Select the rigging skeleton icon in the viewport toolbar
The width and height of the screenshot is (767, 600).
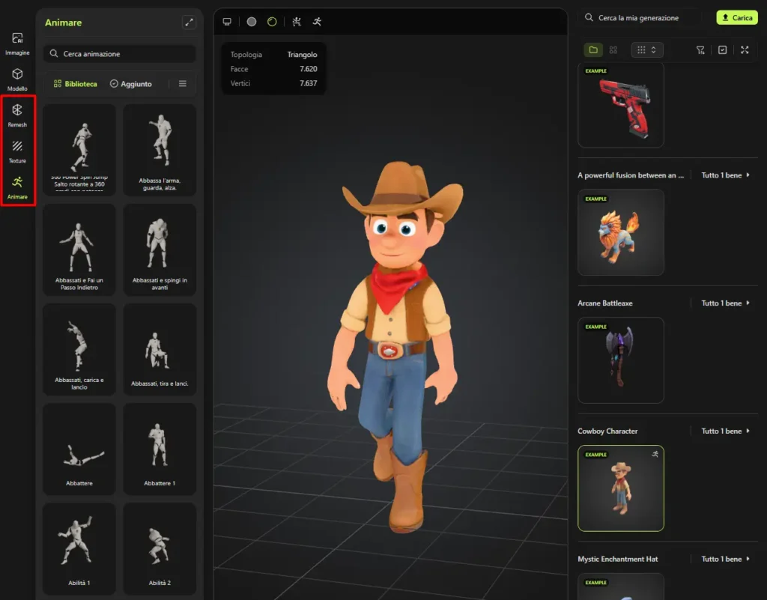(x=296, y=22)
